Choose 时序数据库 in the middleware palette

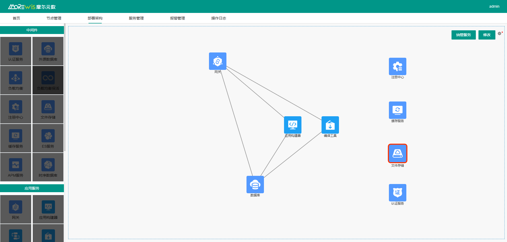(48, 167)
